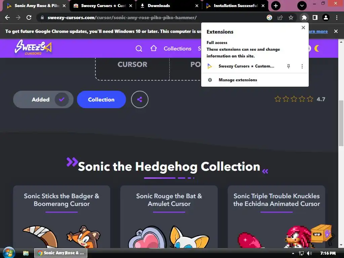This screenshot has height=258, width=344.
Task: Click the Rouge the Bat cursor thumbnail
Action: pyautogui.click(x=169, y=237)
